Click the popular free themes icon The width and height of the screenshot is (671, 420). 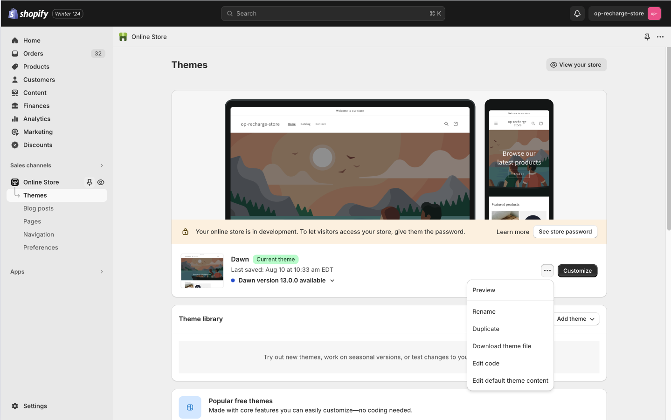coord(190,407)
